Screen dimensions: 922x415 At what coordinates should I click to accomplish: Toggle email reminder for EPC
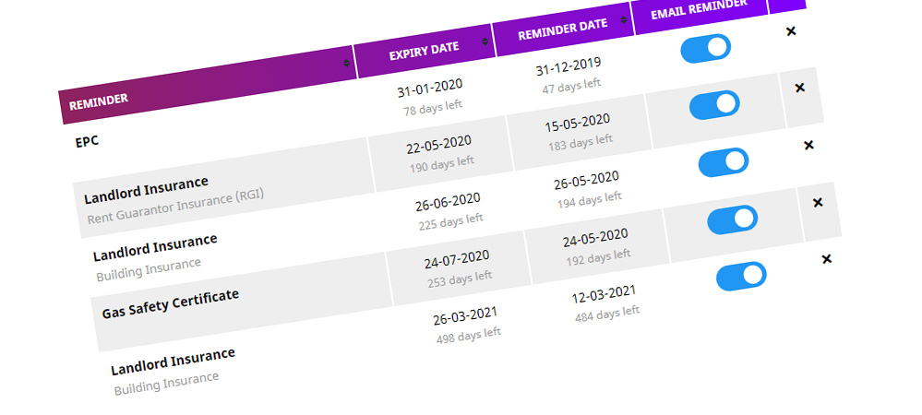click(706, 48)
